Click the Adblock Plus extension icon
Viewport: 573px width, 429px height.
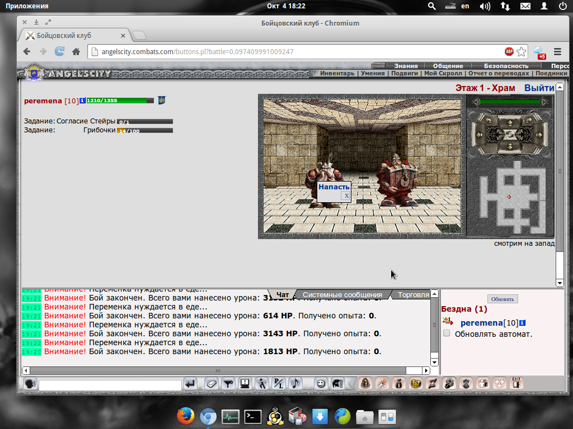509,51
